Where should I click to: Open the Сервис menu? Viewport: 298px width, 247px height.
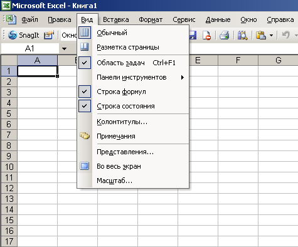click(184, 19)
